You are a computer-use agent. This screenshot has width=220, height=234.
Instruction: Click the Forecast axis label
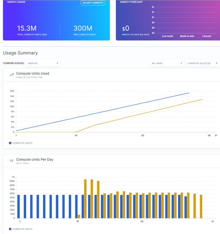pos(207,36)
